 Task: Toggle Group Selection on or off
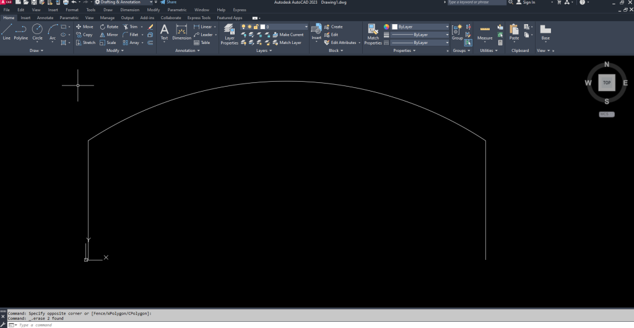click(x=468, y=43)
